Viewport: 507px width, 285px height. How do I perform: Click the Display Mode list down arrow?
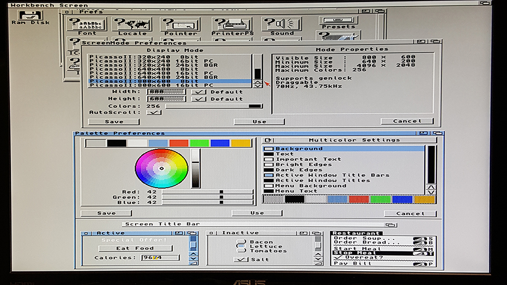257,86
